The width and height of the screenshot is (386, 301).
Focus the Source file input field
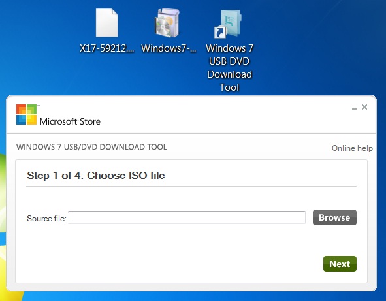point(187,217)
